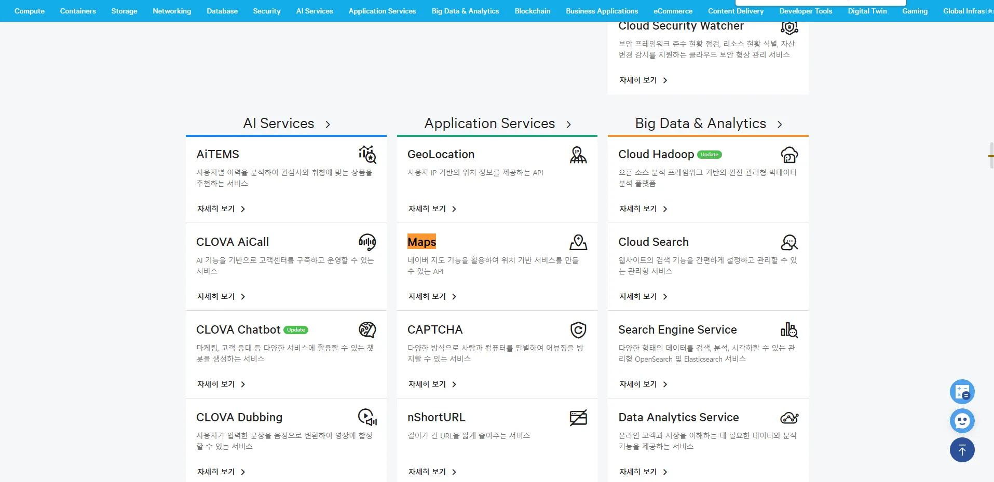Click 자세히 보기 under Cloud Security Watcher

643,80
